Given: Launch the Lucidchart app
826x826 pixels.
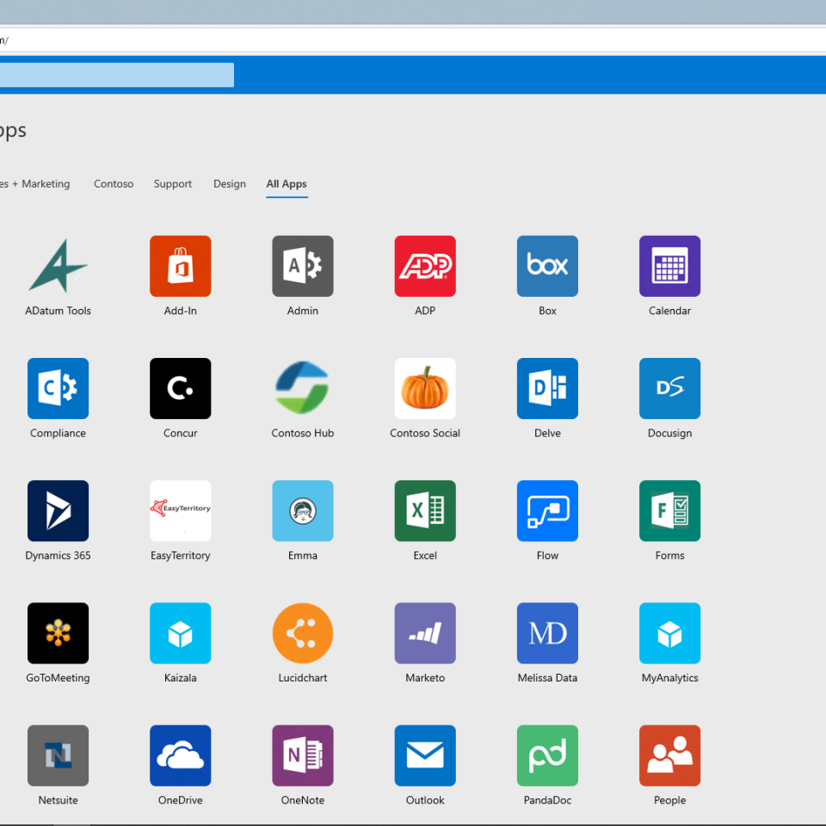Looking at the screenshot, I should 303,633.
